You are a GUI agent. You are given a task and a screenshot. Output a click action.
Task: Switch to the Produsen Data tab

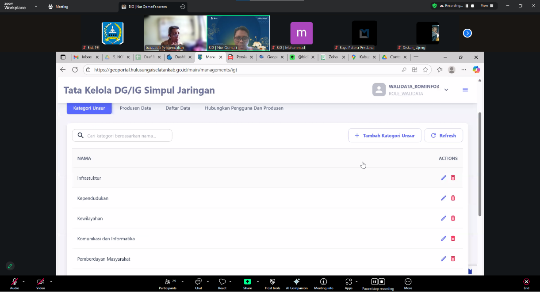[x=135, y=108]
